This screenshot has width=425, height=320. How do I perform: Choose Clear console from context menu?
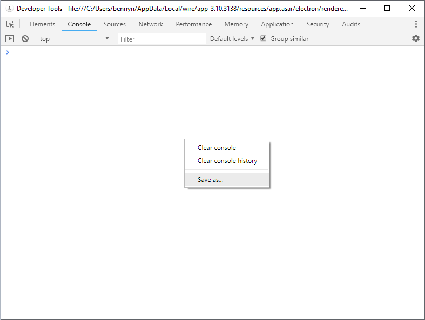pyautogui.click(x=227, y=148)
